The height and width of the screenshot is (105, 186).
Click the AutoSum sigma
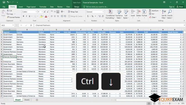coord(150,10)
